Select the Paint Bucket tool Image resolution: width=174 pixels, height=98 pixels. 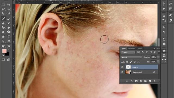pyautogui.click(x=9, y=27)
